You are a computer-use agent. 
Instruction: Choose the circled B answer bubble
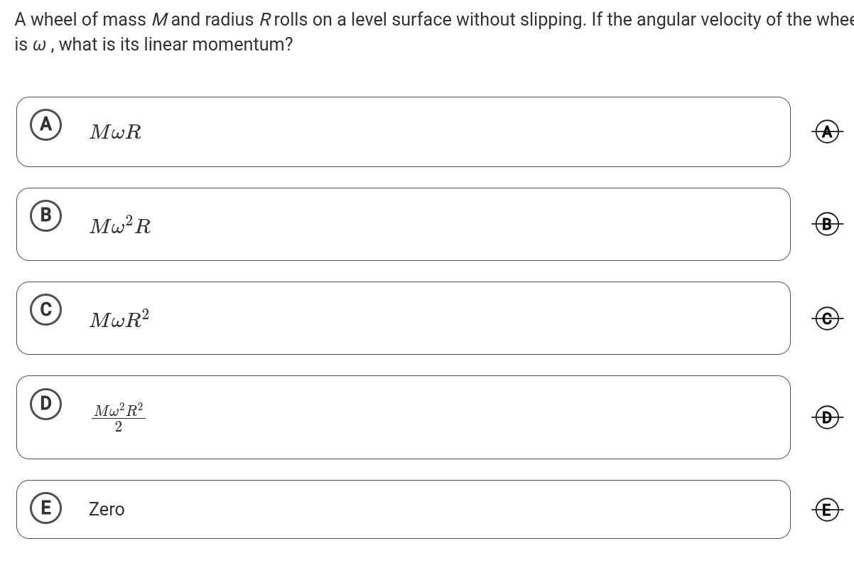45,215
